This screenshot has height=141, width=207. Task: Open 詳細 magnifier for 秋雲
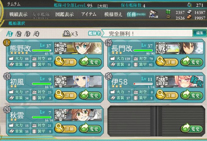point(65,129)
